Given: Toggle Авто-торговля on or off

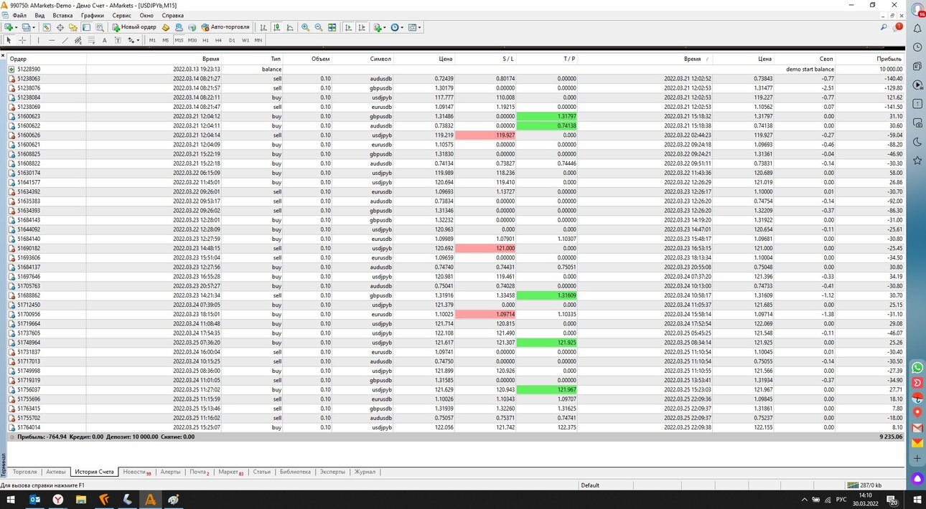Looking at the screenshot, I should tap(225, 27).
